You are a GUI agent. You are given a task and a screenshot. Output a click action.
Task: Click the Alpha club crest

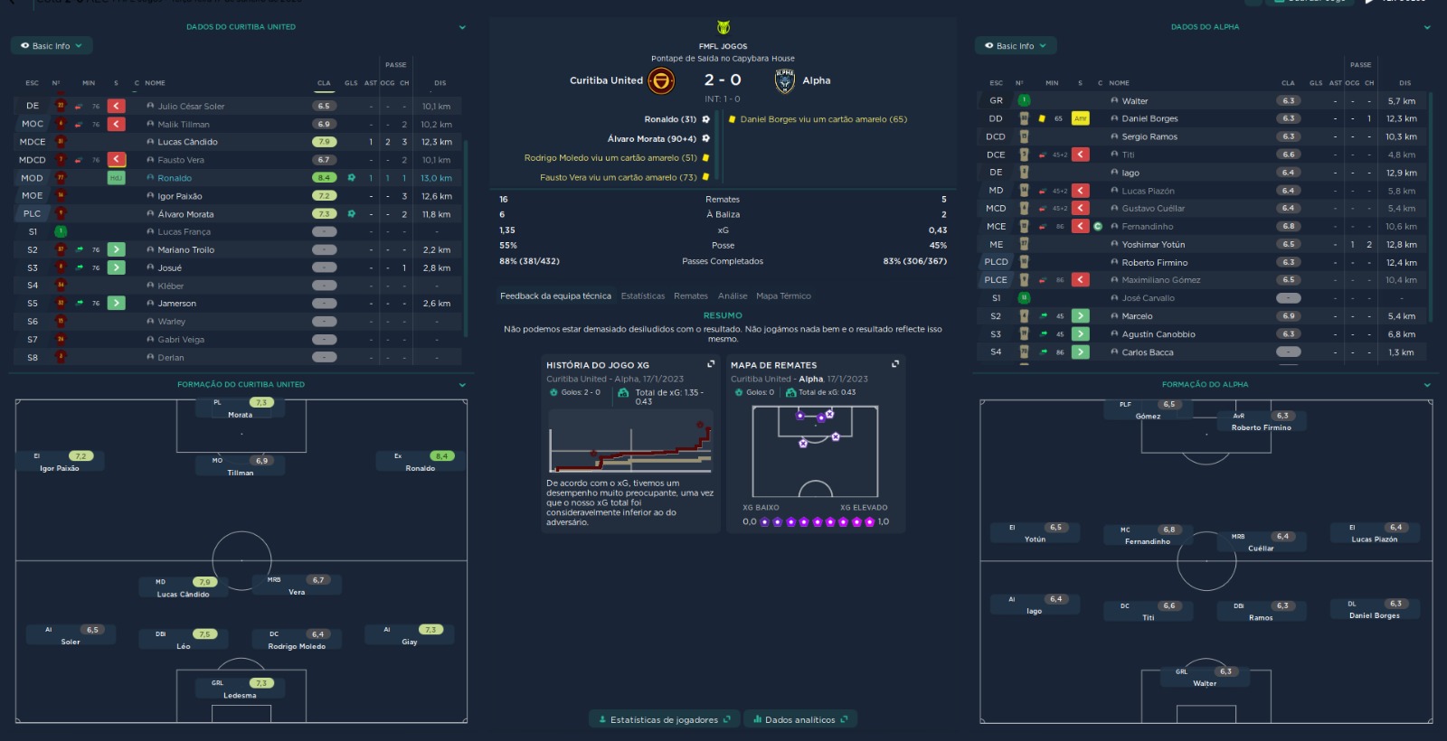click(x=785, y=81)
